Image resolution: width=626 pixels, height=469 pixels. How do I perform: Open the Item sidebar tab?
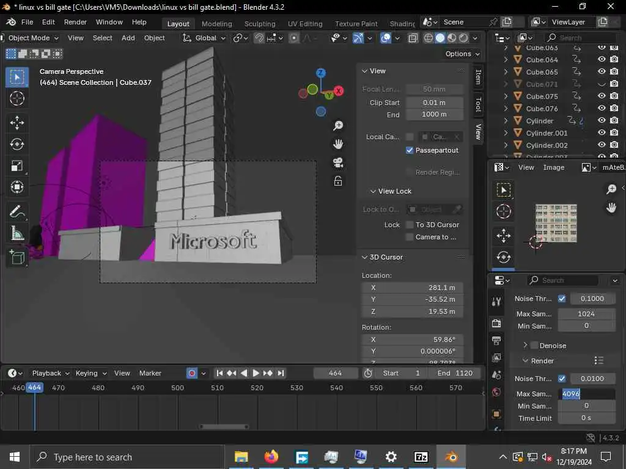(478, 77)
